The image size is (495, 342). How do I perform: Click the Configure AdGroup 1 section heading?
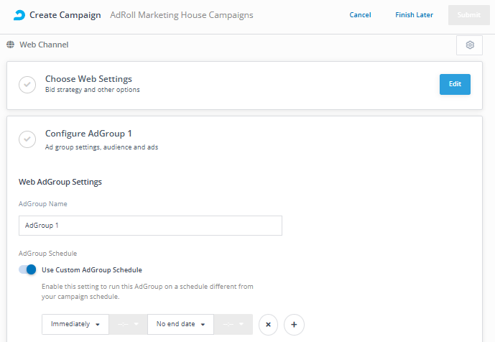tap(88, 134)
